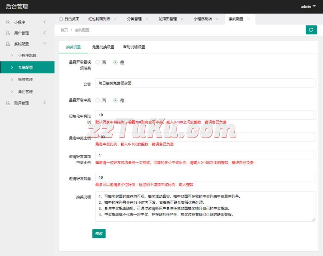The image size is (323, 256).
Task: Switch to the 帮助说明设置 tab
Action: (x=134, y=47)
